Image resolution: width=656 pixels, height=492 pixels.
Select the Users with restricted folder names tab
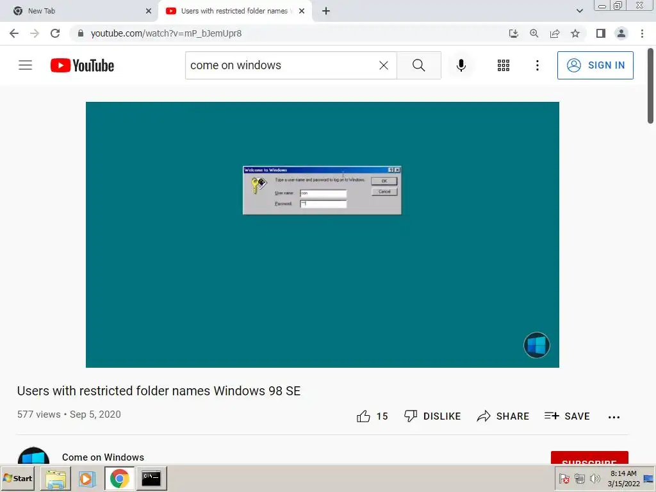point(234,11)
